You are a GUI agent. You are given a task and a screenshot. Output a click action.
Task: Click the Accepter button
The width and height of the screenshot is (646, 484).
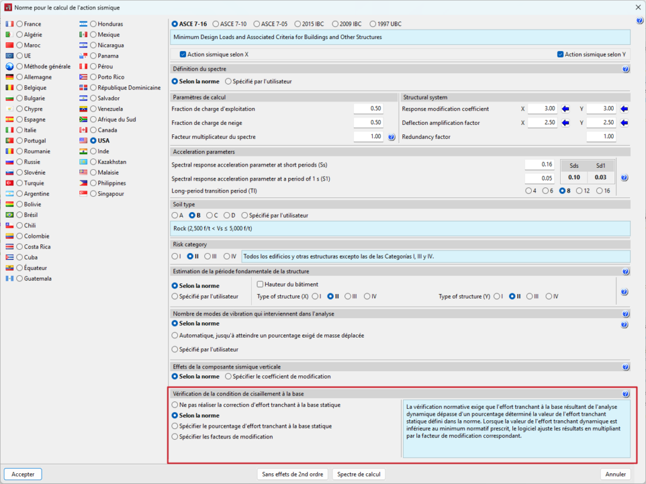point(23,474)
